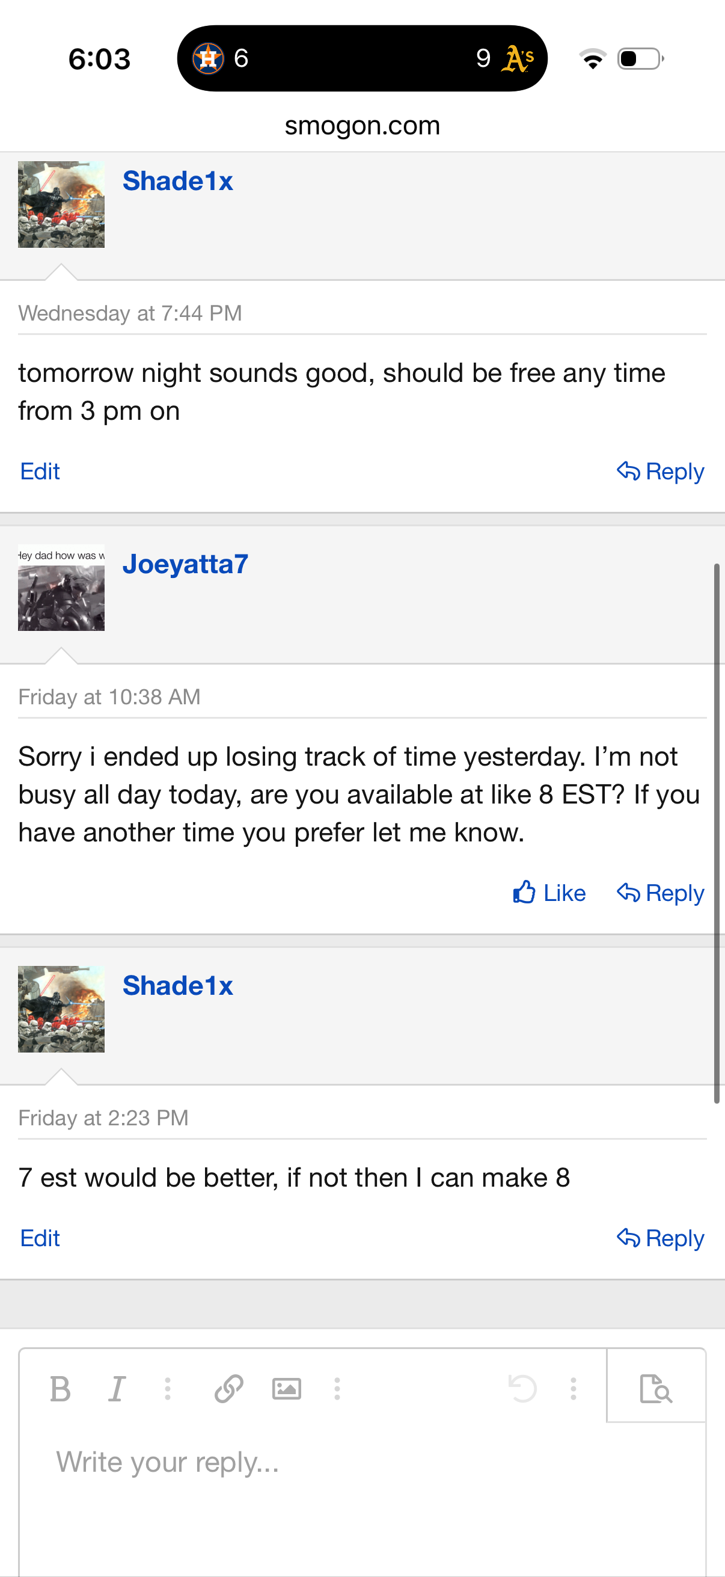
Task: Reply to Joeyatta7's Friday 10:38 AM post
Action: click(x=660, y=893)
